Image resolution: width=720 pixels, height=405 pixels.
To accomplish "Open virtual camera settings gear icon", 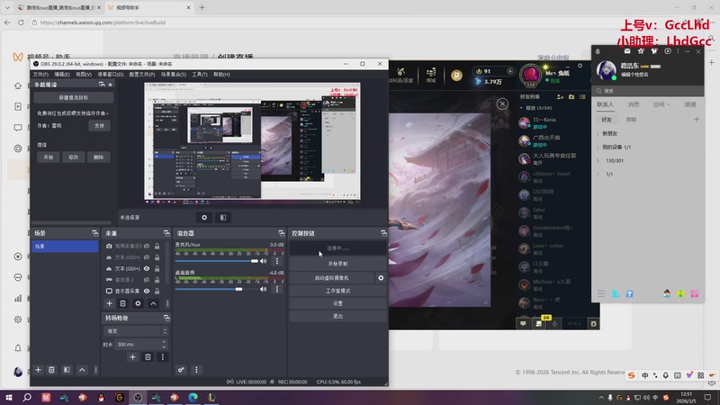I will pos(381,278).
